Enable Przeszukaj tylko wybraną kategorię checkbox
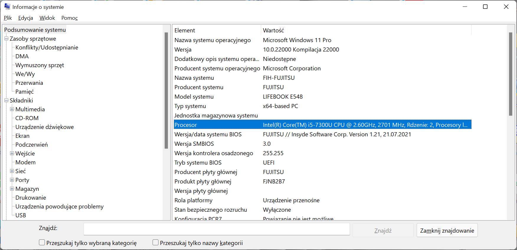 click(42, 242)
